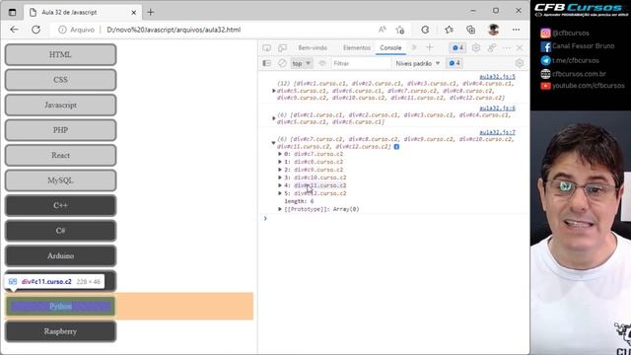The width and height of the screenshot is (631, 355).
Task: Click the highlighted Python course box
Action: click(x=60, y=307)
